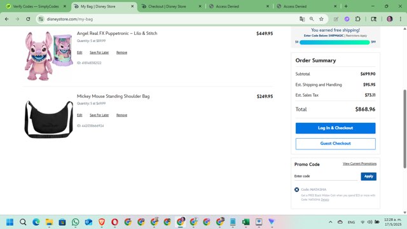Launch Microsoft Edge from taskbar
The height and width of the screenshot is (229, 407).
tap(36, 222)
